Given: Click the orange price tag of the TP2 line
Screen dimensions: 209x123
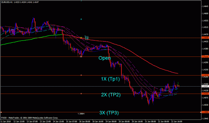Looking at the screenshot, I should click(205, 94).
